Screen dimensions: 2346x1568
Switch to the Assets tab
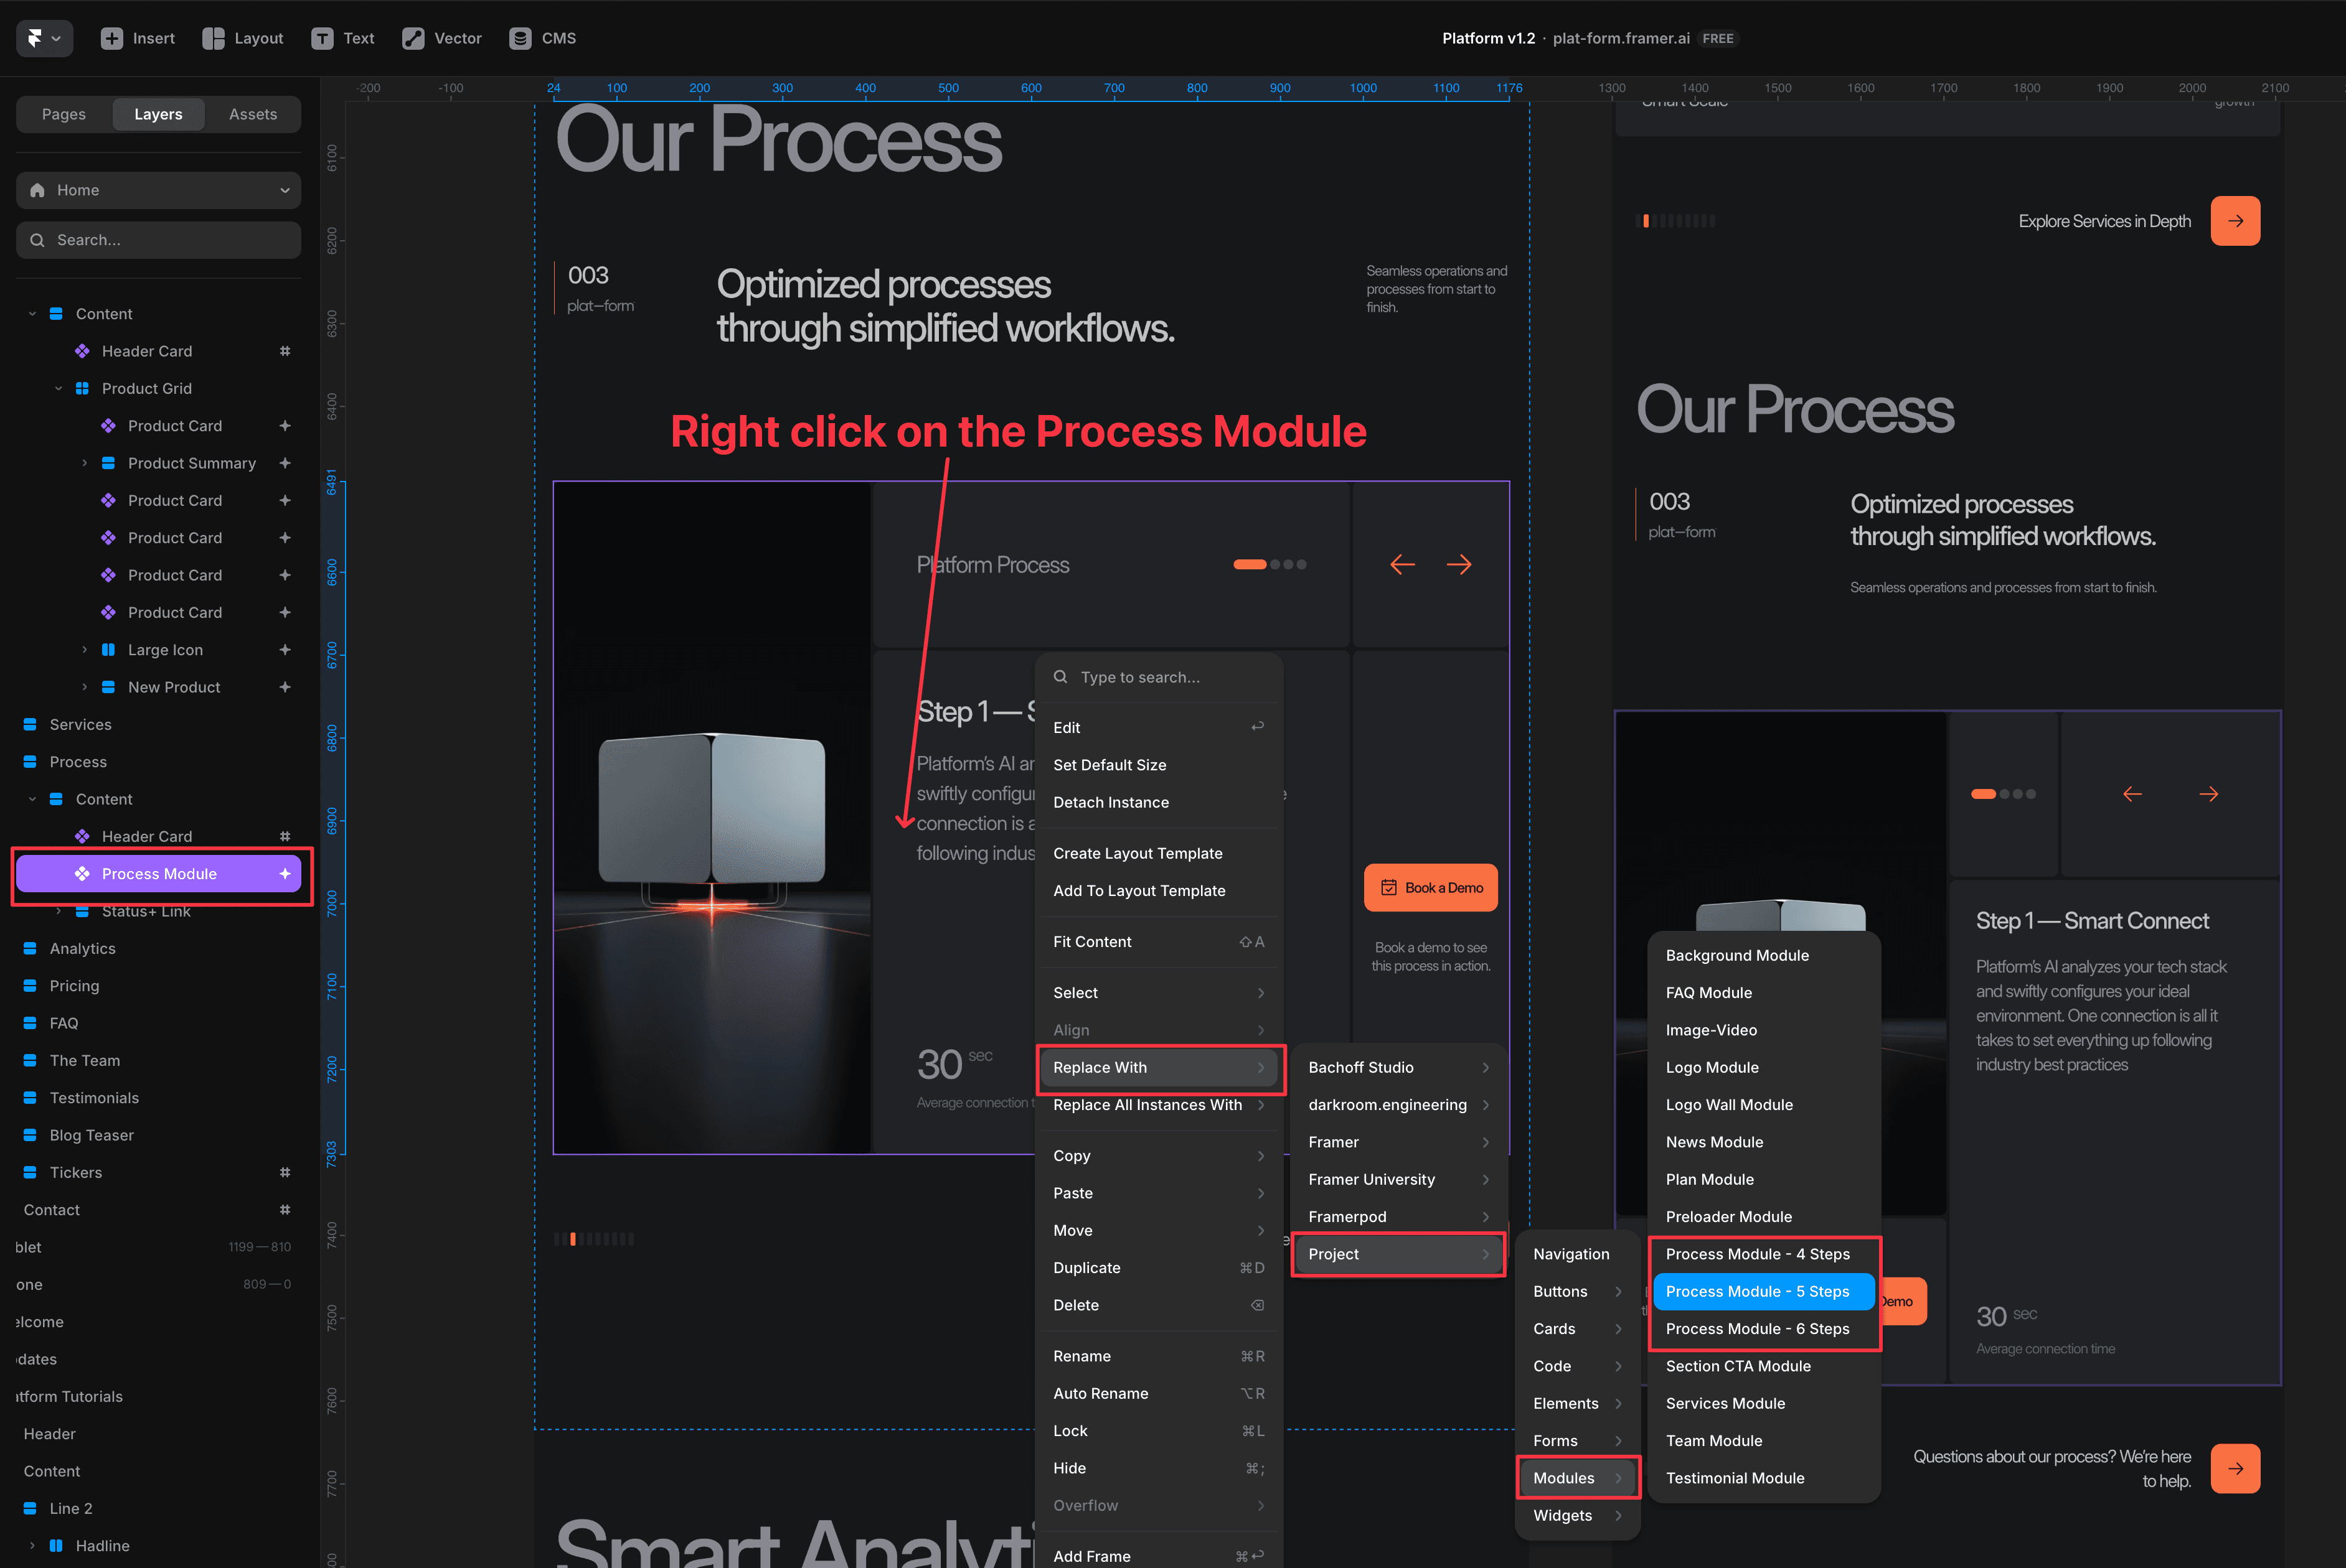click(253, 114)
